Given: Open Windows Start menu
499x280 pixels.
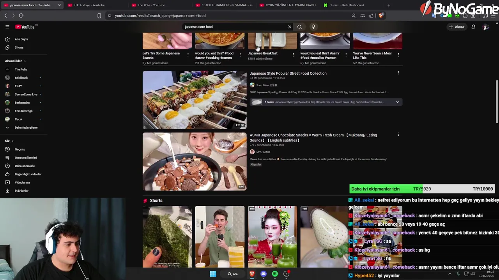Looking at the screenshot, I should point(213,274).
